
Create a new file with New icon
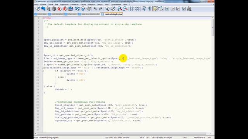pos(38,9)
